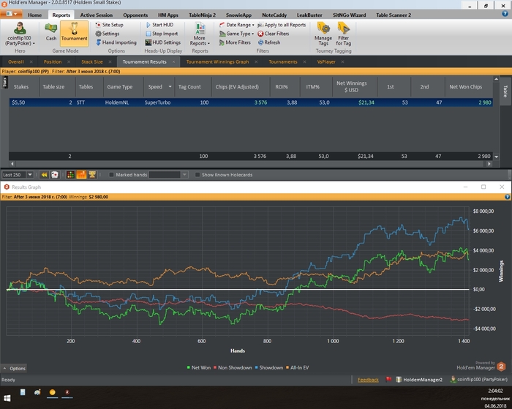Switch to the Overall report tab
This screenshot has width=512, height=409.
click(16, 61)
